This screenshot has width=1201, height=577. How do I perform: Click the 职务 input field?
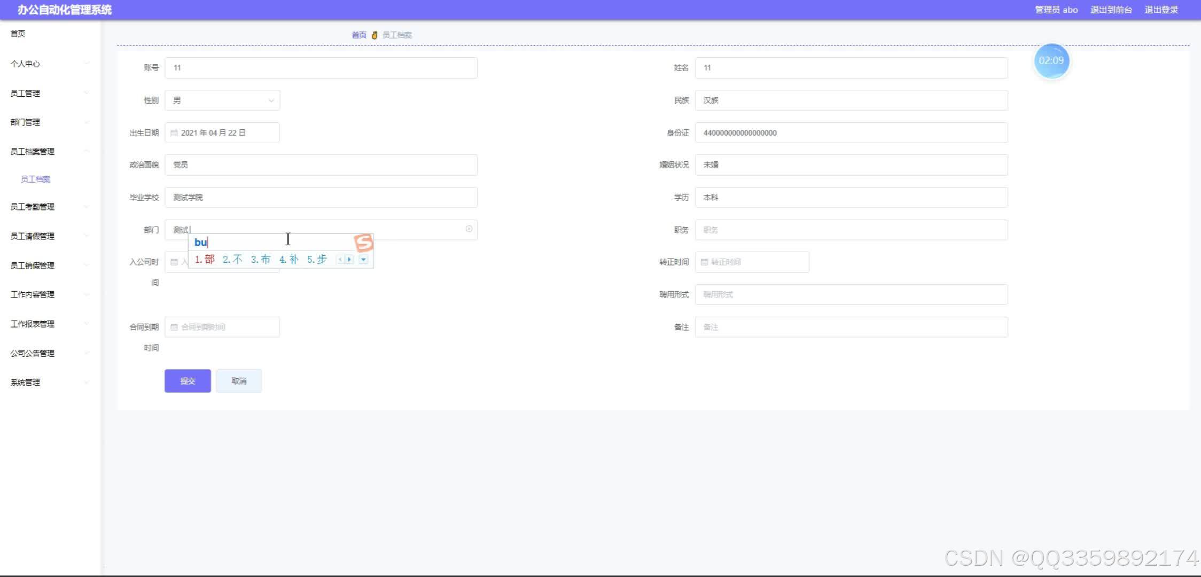click(x=852, y=230)
